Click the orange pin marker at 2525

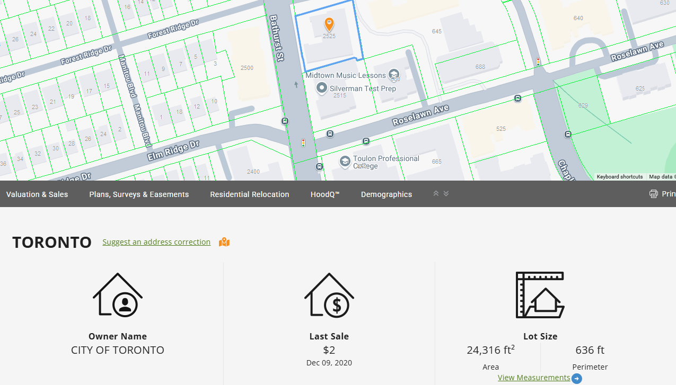coord(329,24)
